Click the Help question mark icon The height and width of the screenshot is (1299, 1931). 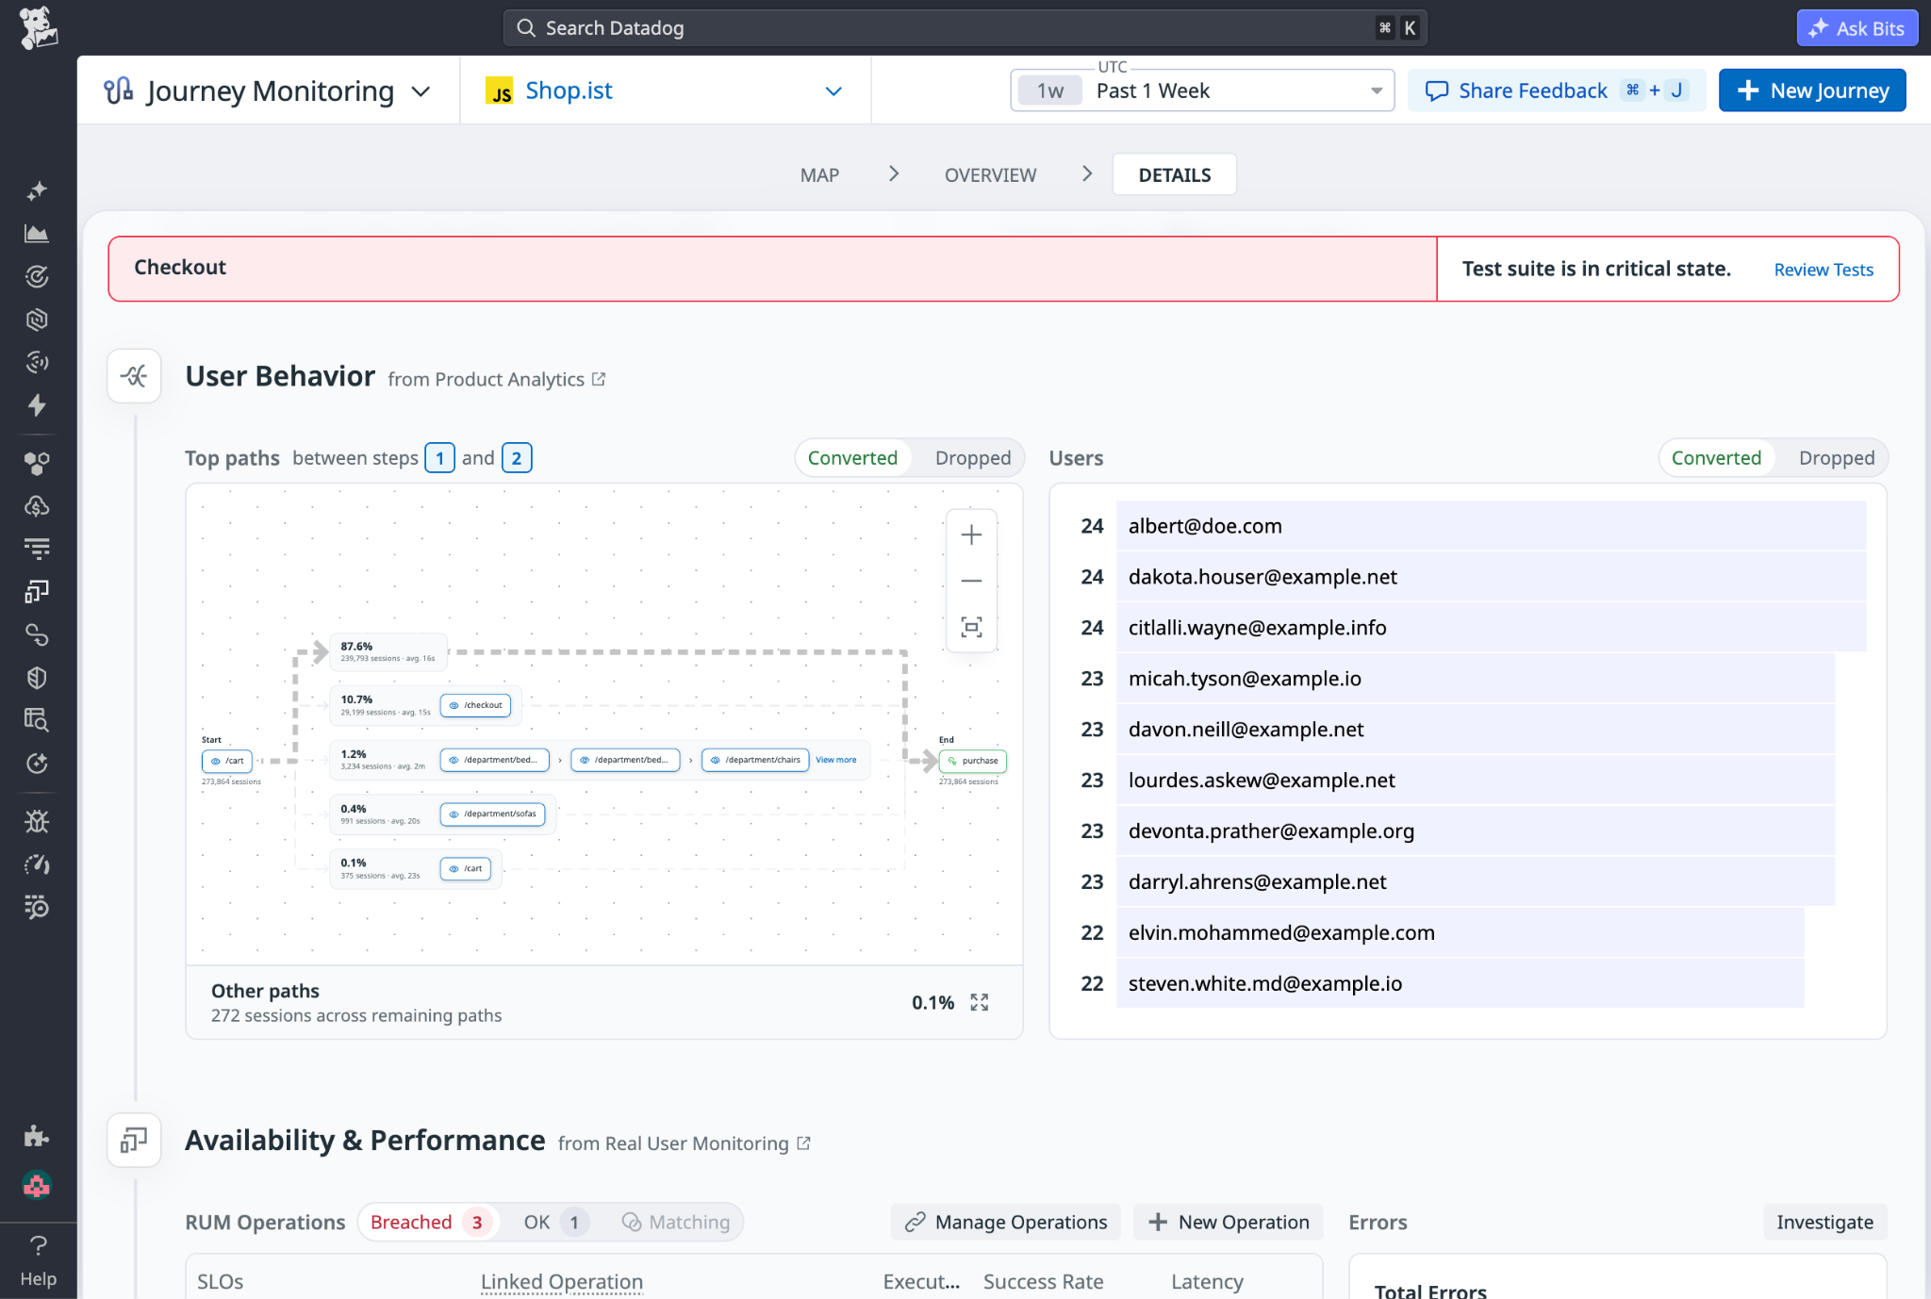click(38, 1245)
